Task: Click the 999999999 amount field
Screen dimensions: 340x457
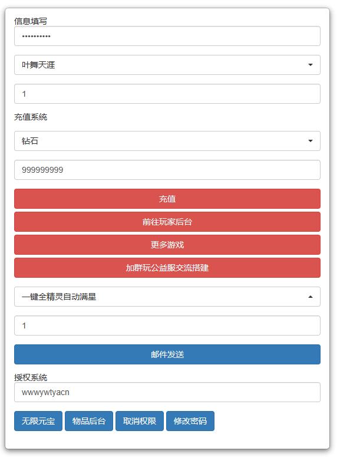Action: [167, 170]
